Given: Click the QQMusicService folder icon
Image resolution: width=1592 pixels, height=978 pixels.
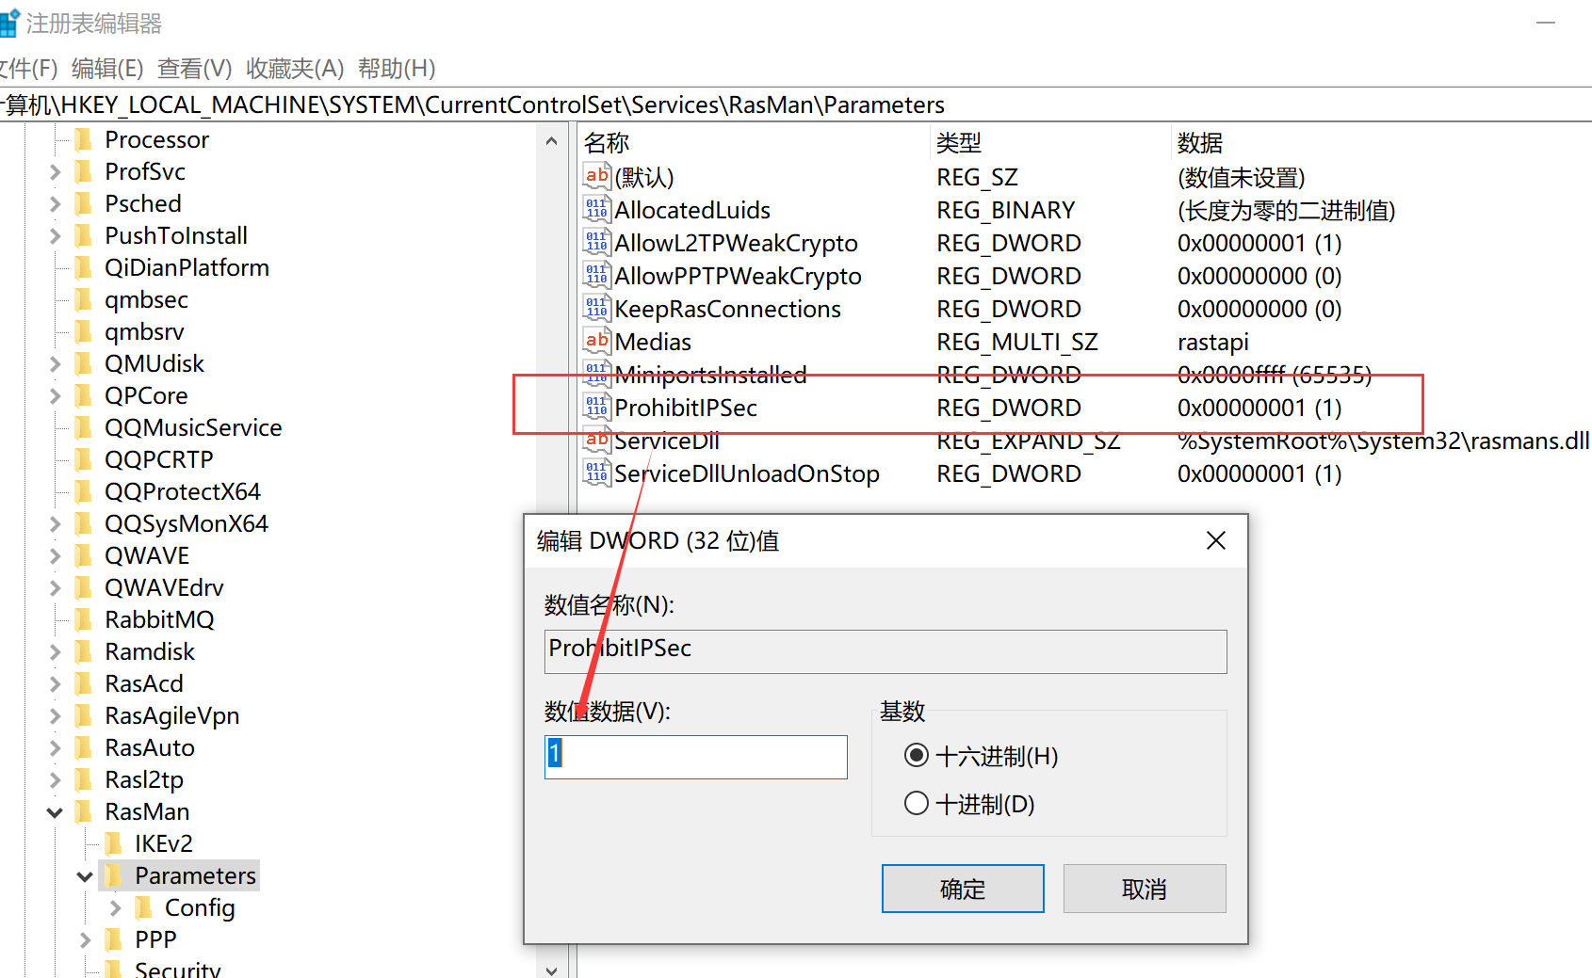Looking at the screenshot, I should click(x=84, y=427).
